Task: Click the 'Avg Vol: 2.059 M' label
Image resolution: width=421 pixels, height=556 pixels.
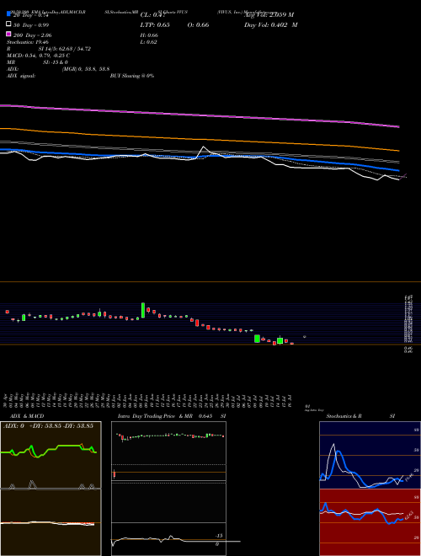Action: click(269, 14)
